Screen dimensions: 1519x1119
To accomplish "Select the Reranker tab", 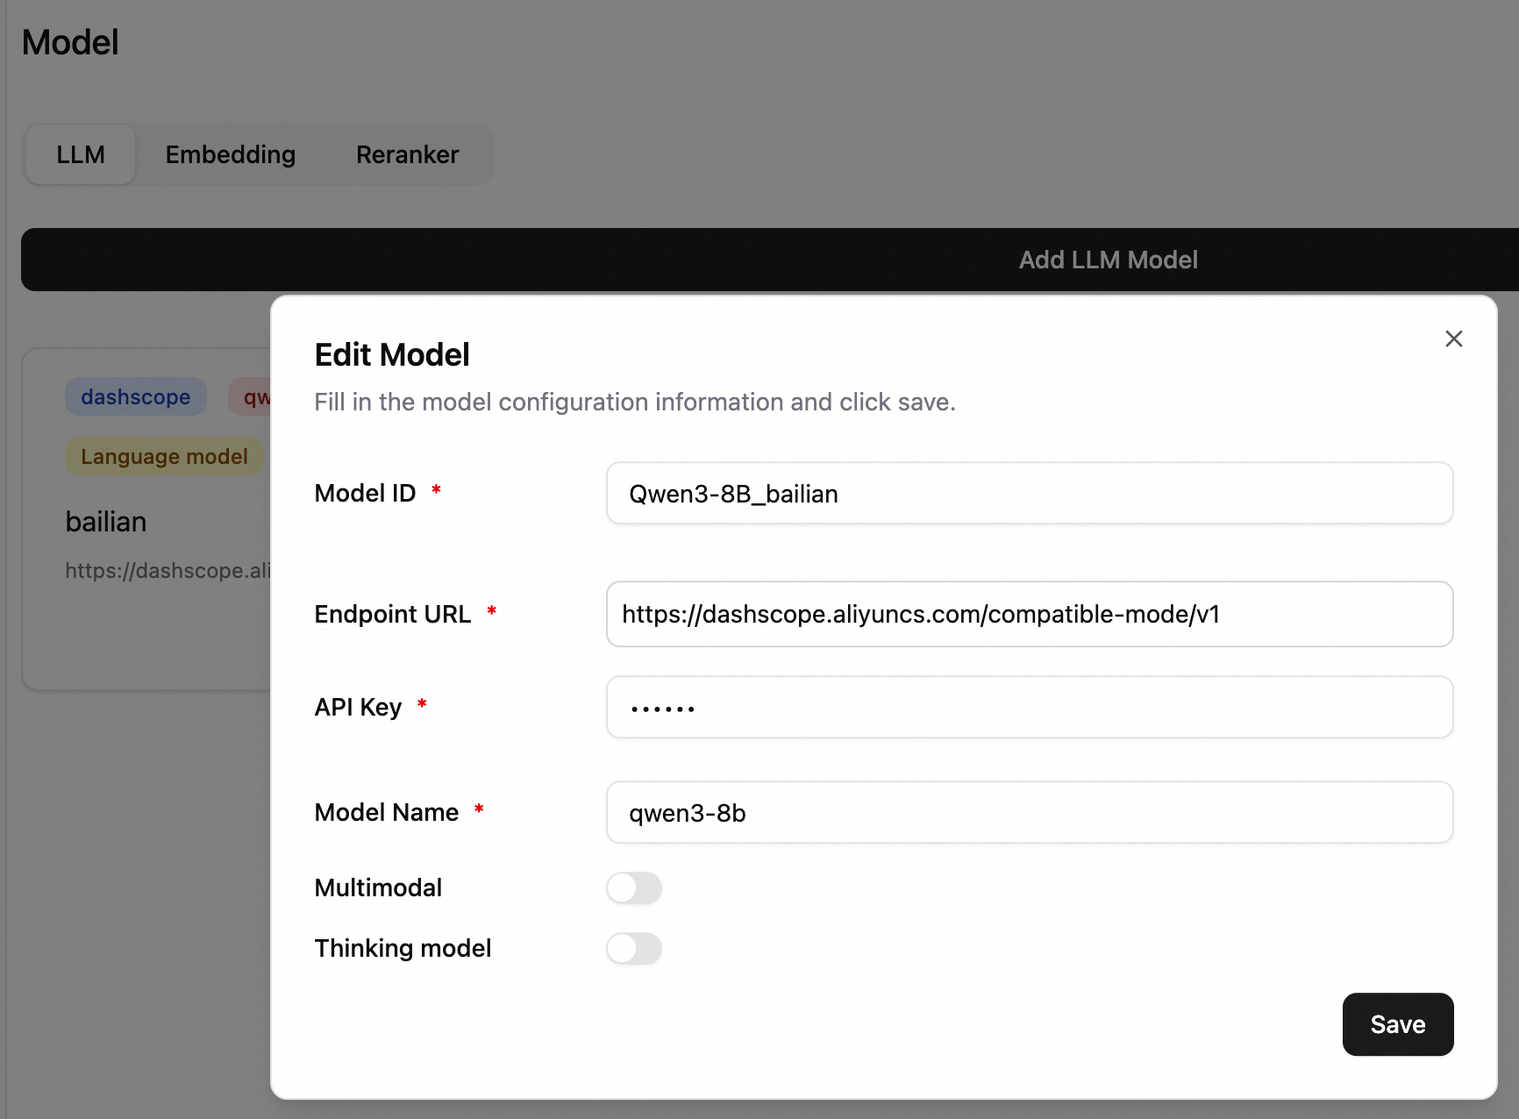I will click(x=407, y=154).
